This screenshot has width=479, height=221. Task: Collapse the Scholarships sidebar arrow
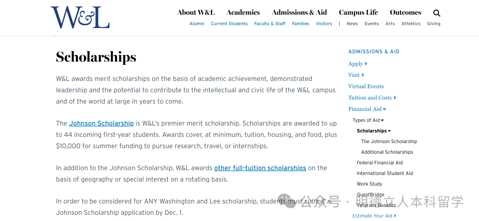tap(389, 131)
